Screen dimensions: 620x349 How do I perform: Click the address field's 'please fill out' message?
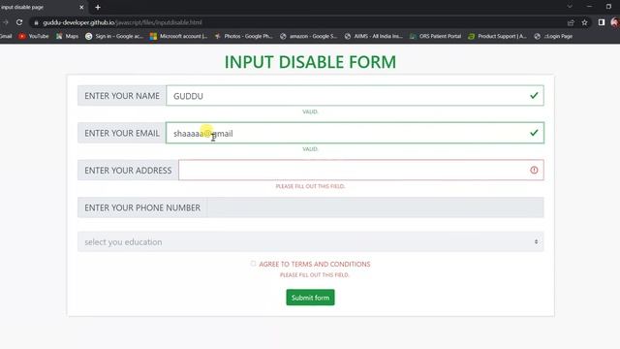pyautogui.click(x=310, y=186)
